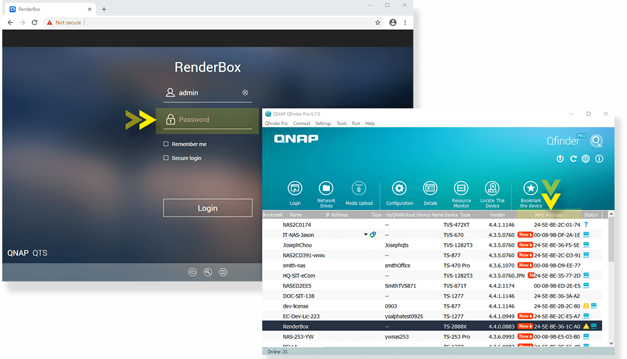Click the Bookmark the device star icon
627x359 pixels.
531,188
